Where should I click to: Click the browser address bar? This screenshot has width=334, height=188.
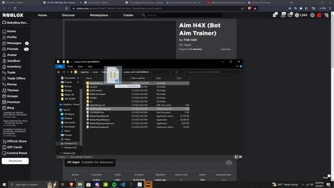pos(158,8)
